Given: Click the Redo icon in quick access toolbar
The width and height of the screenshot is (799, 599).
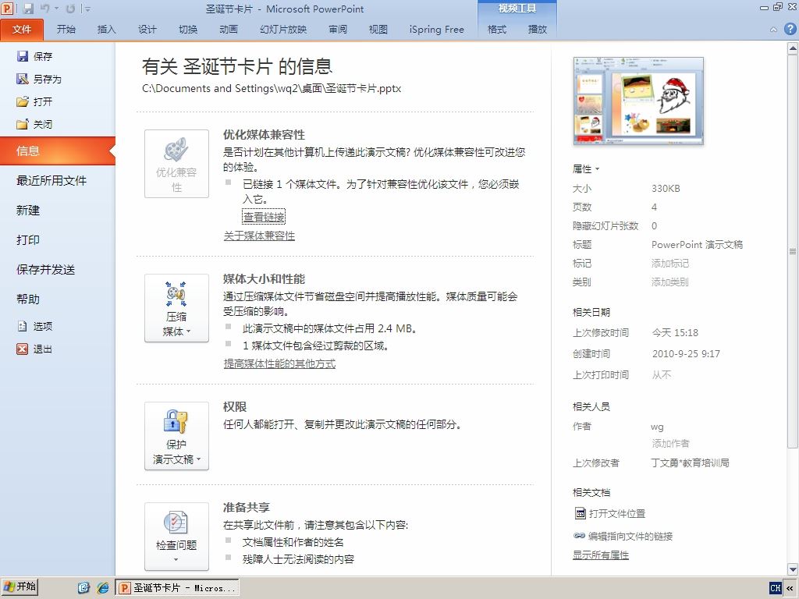Looking at the screenshot, I should (x=70, y=9).
